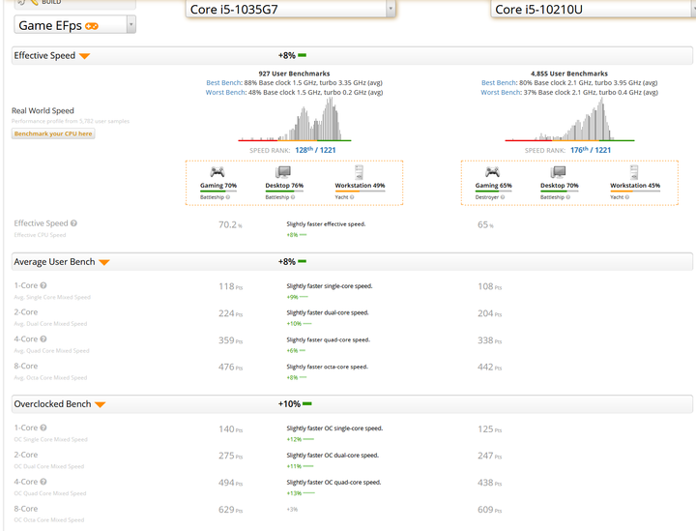Collapse the Average User Bench section arrow
The width and height of the screenshot is (696, 531).
(x=103, y=262)
